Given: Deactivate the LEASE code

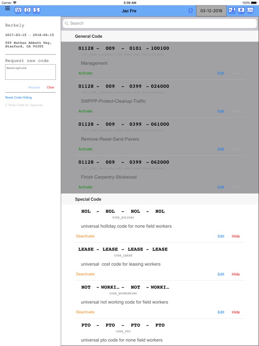Looking at the screenshot, I should pyautogui.click(x=85, y=274).
